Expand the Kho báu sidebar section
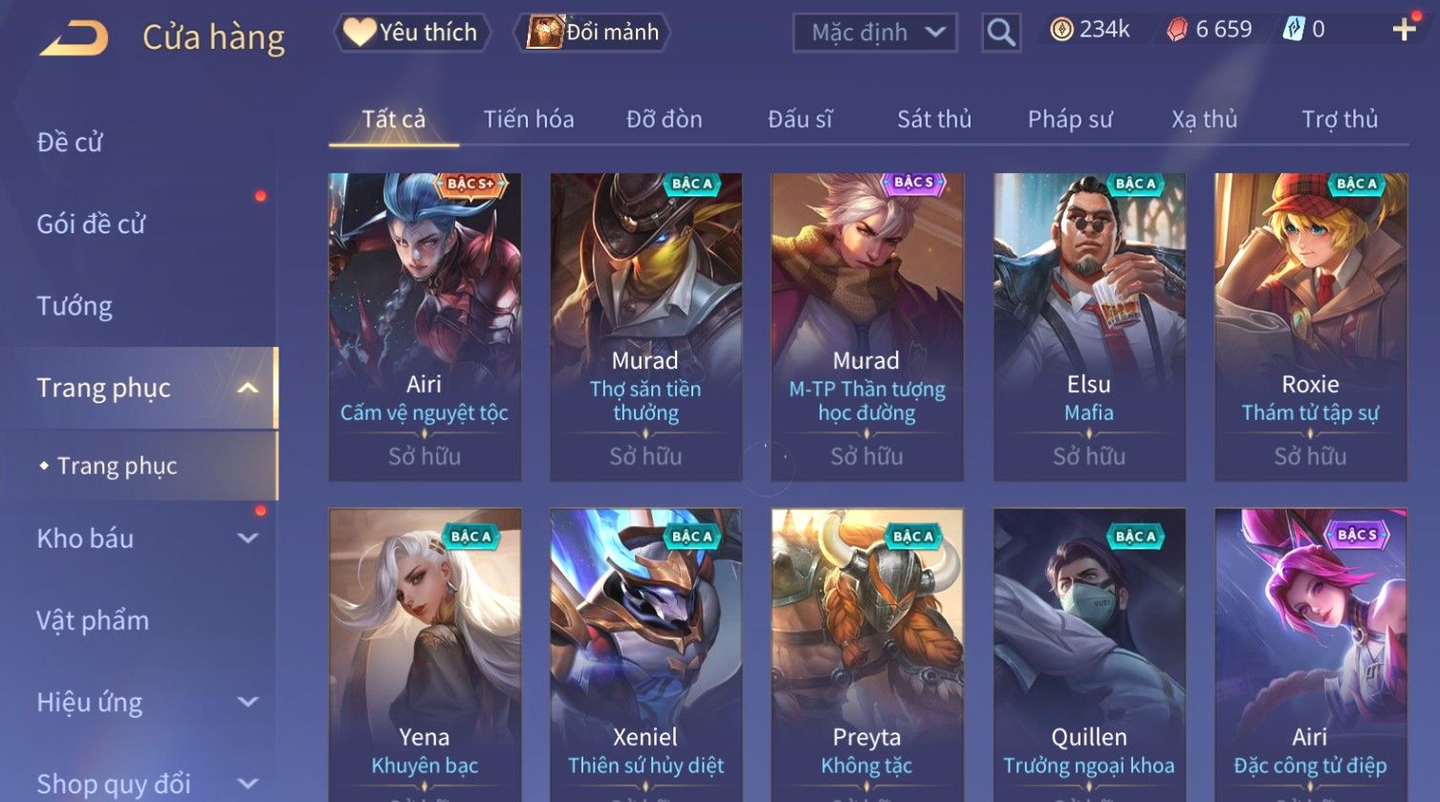 click(248, 538)
